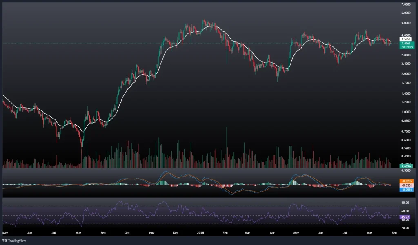The width and height of the screenshot is (418, 245).
Task: Click the pink MACD histogram label -0.0301
Action: point(407,185)
